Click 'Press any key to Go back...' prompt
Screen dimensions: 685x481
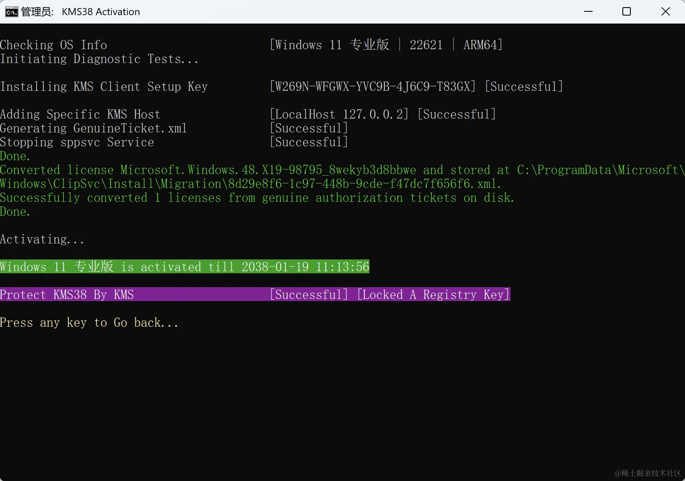point(89,322)
